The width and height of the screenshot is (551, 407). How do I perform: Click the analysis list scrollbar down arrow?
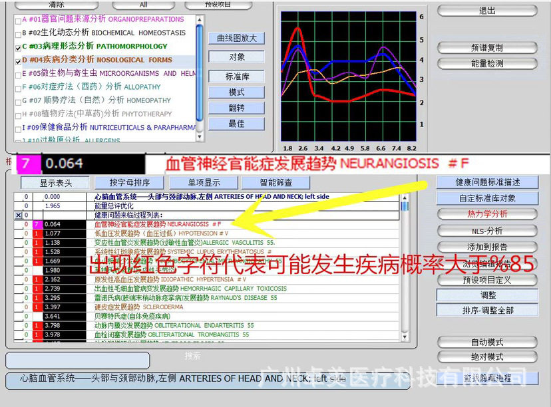pos(200,136)
